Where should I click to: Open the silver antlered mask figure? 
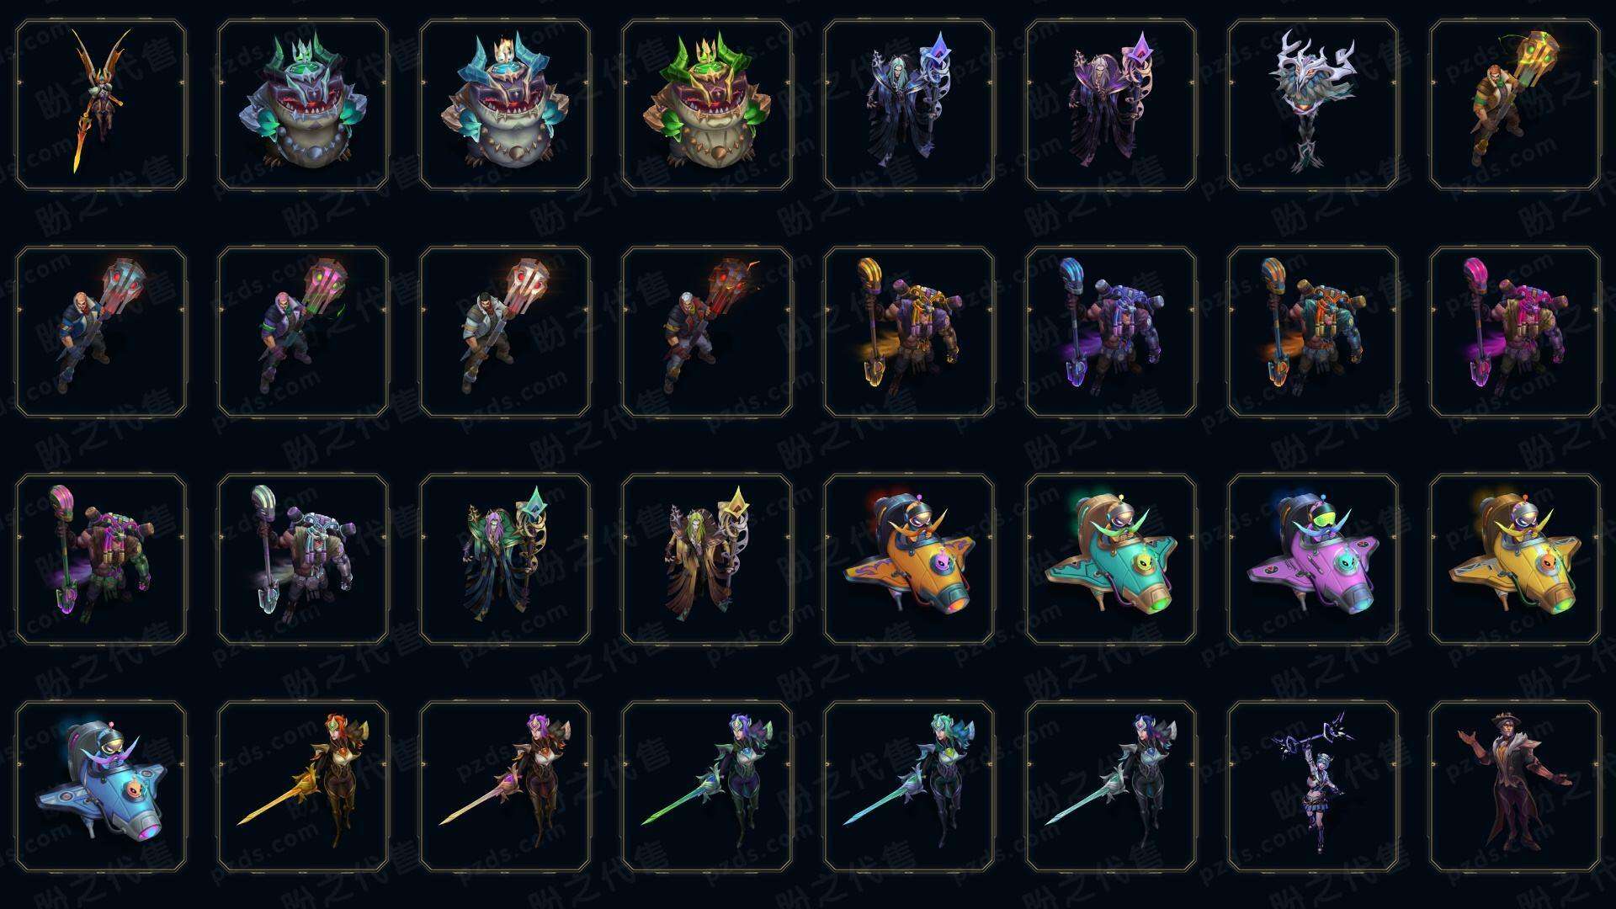(1313, 105)
